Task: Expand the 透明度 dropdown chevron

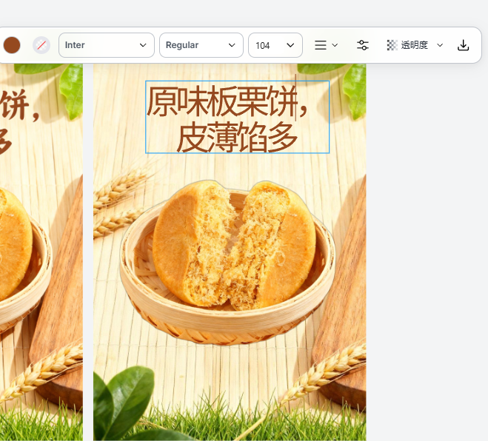Action: [440, 45]
